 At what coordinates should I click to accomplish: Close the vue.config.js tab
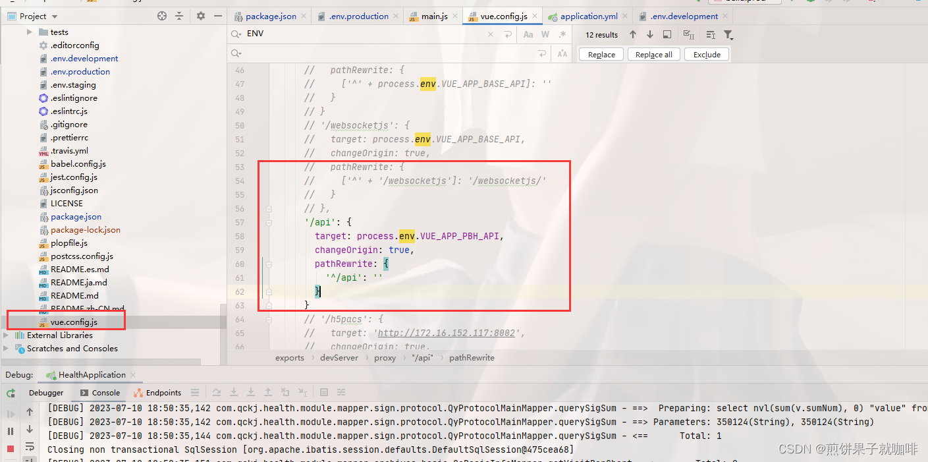click(x=535, y=16)
